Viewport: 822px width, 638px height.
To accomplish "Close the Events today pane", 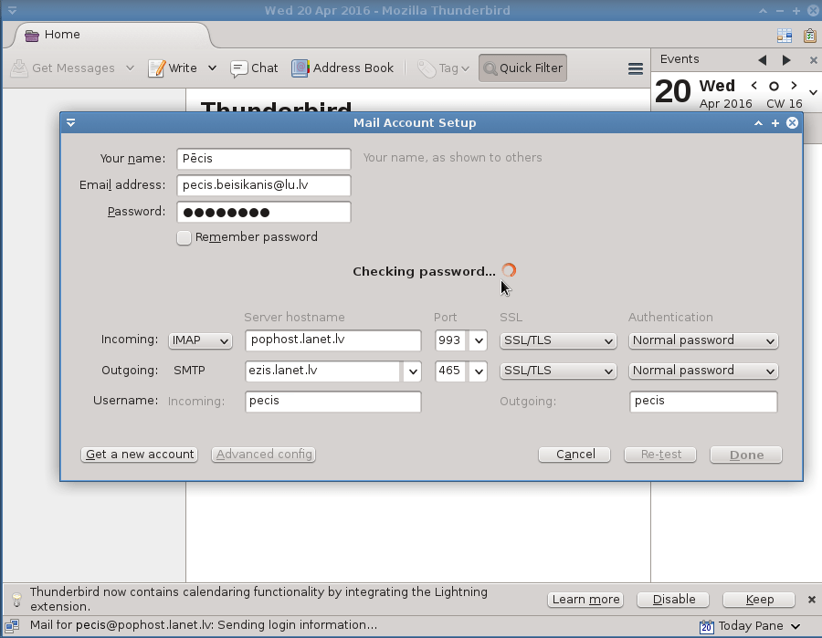I will (813, 60).
